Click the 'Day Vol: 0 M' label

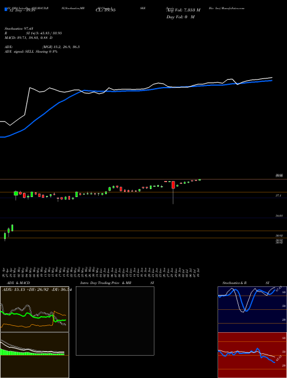click(180, 17)
